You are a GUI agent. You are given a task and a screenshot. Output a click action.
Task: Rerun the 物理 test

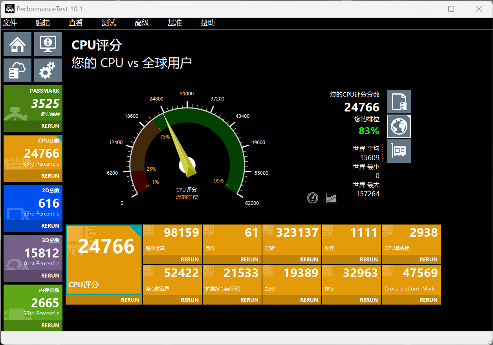(369, 260)
